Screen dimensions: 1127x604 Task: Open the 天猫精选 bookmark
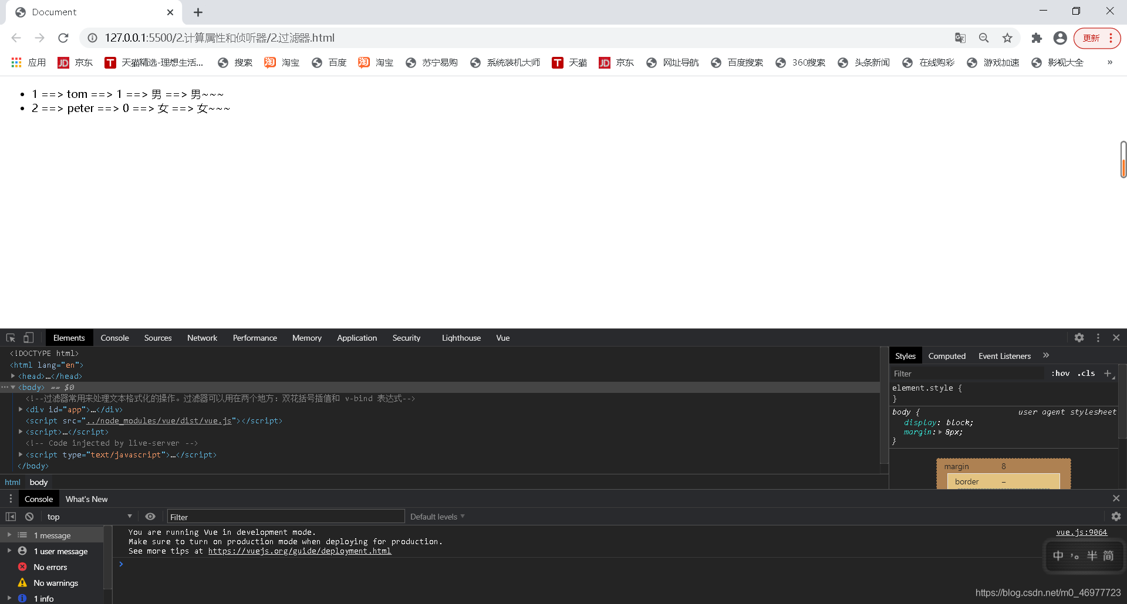coord(154,63)
